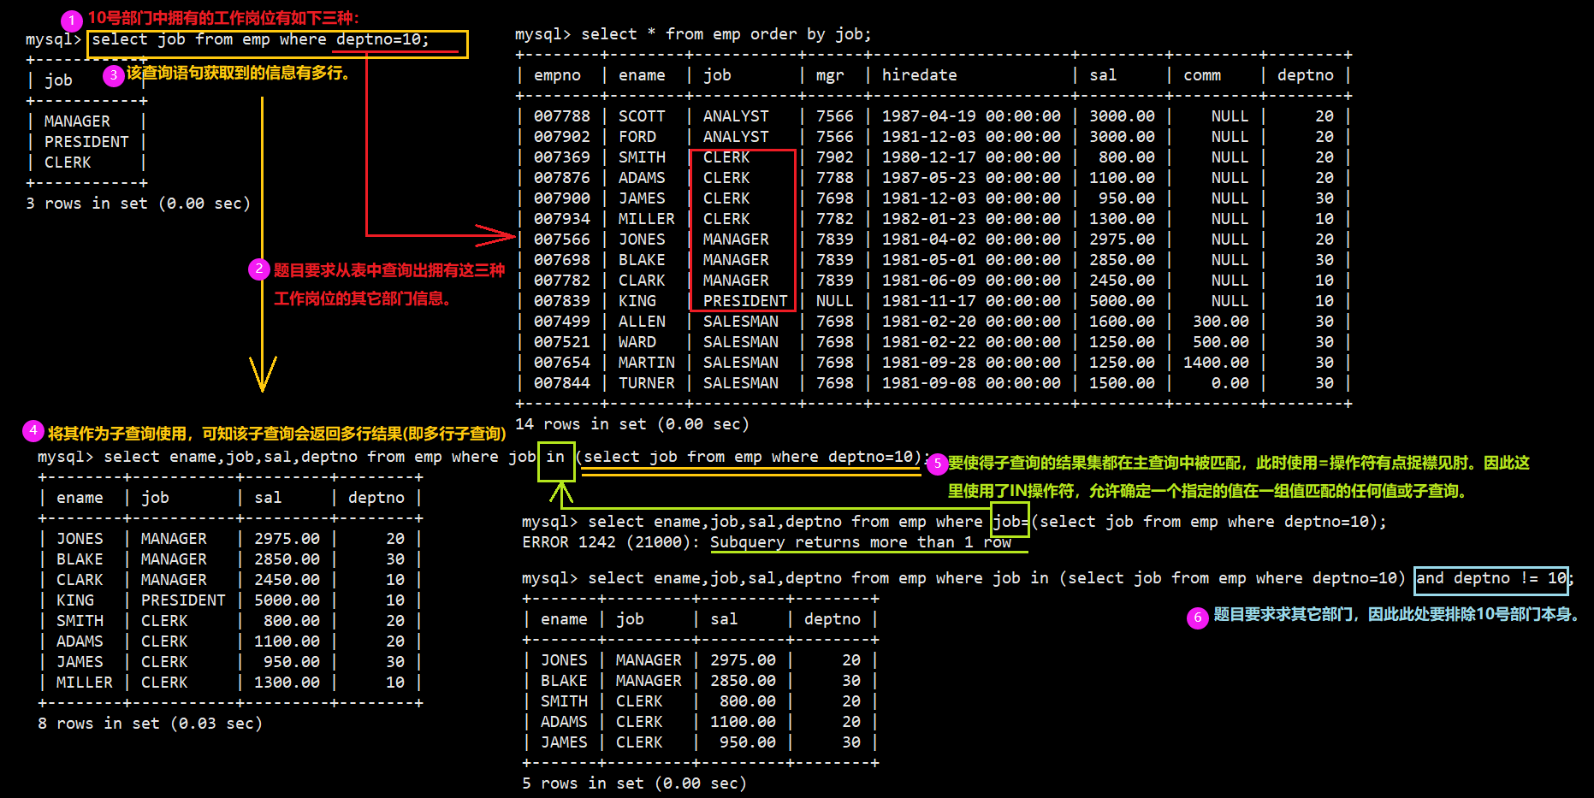Select the employee name TURNER
The width and height of the screenshot is (1594, 798).
pyautogui.click(x=647, y=383)
